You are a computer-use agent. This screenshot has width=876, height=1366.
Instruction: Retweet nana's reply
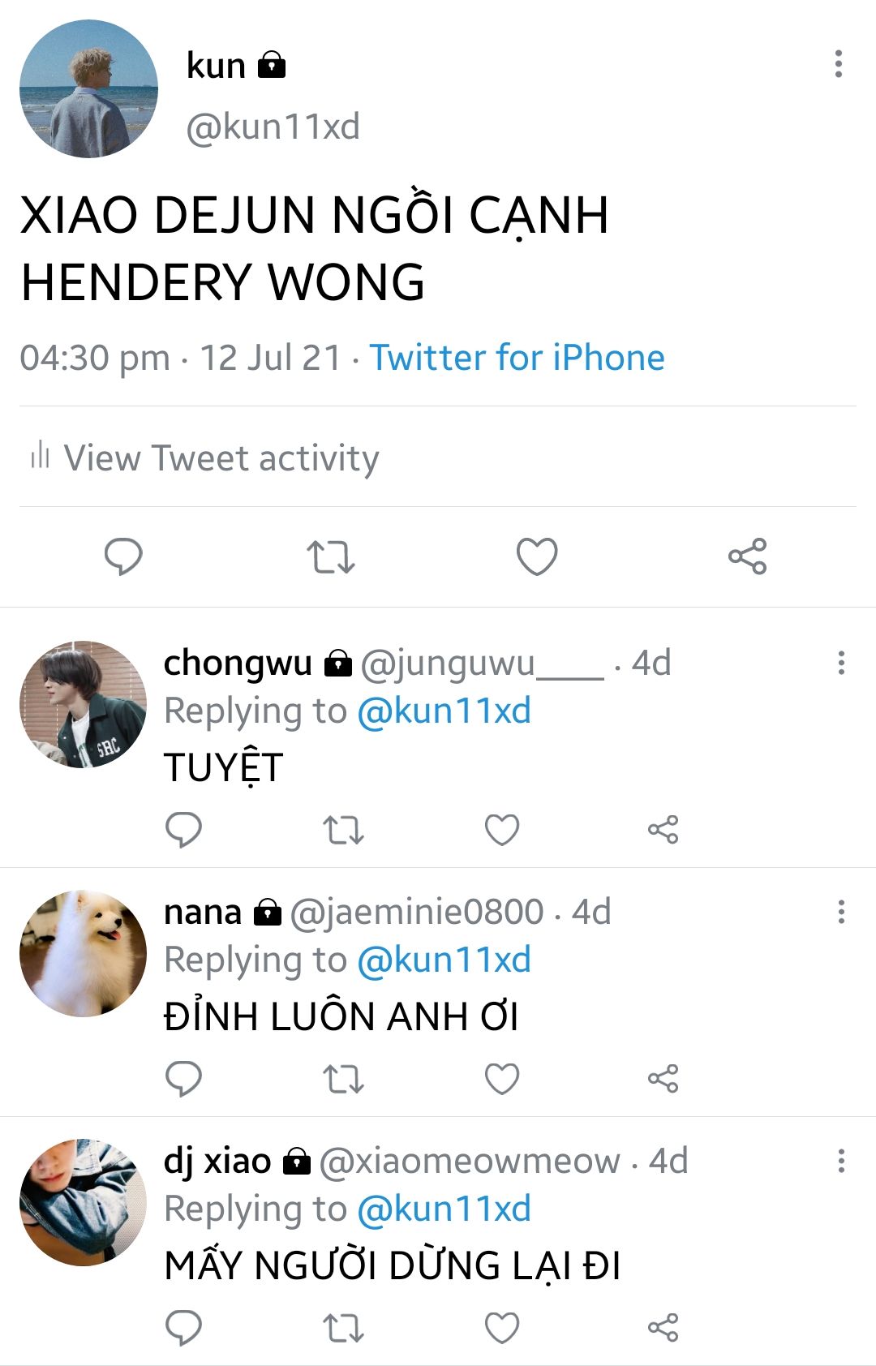coord(343,1079)
